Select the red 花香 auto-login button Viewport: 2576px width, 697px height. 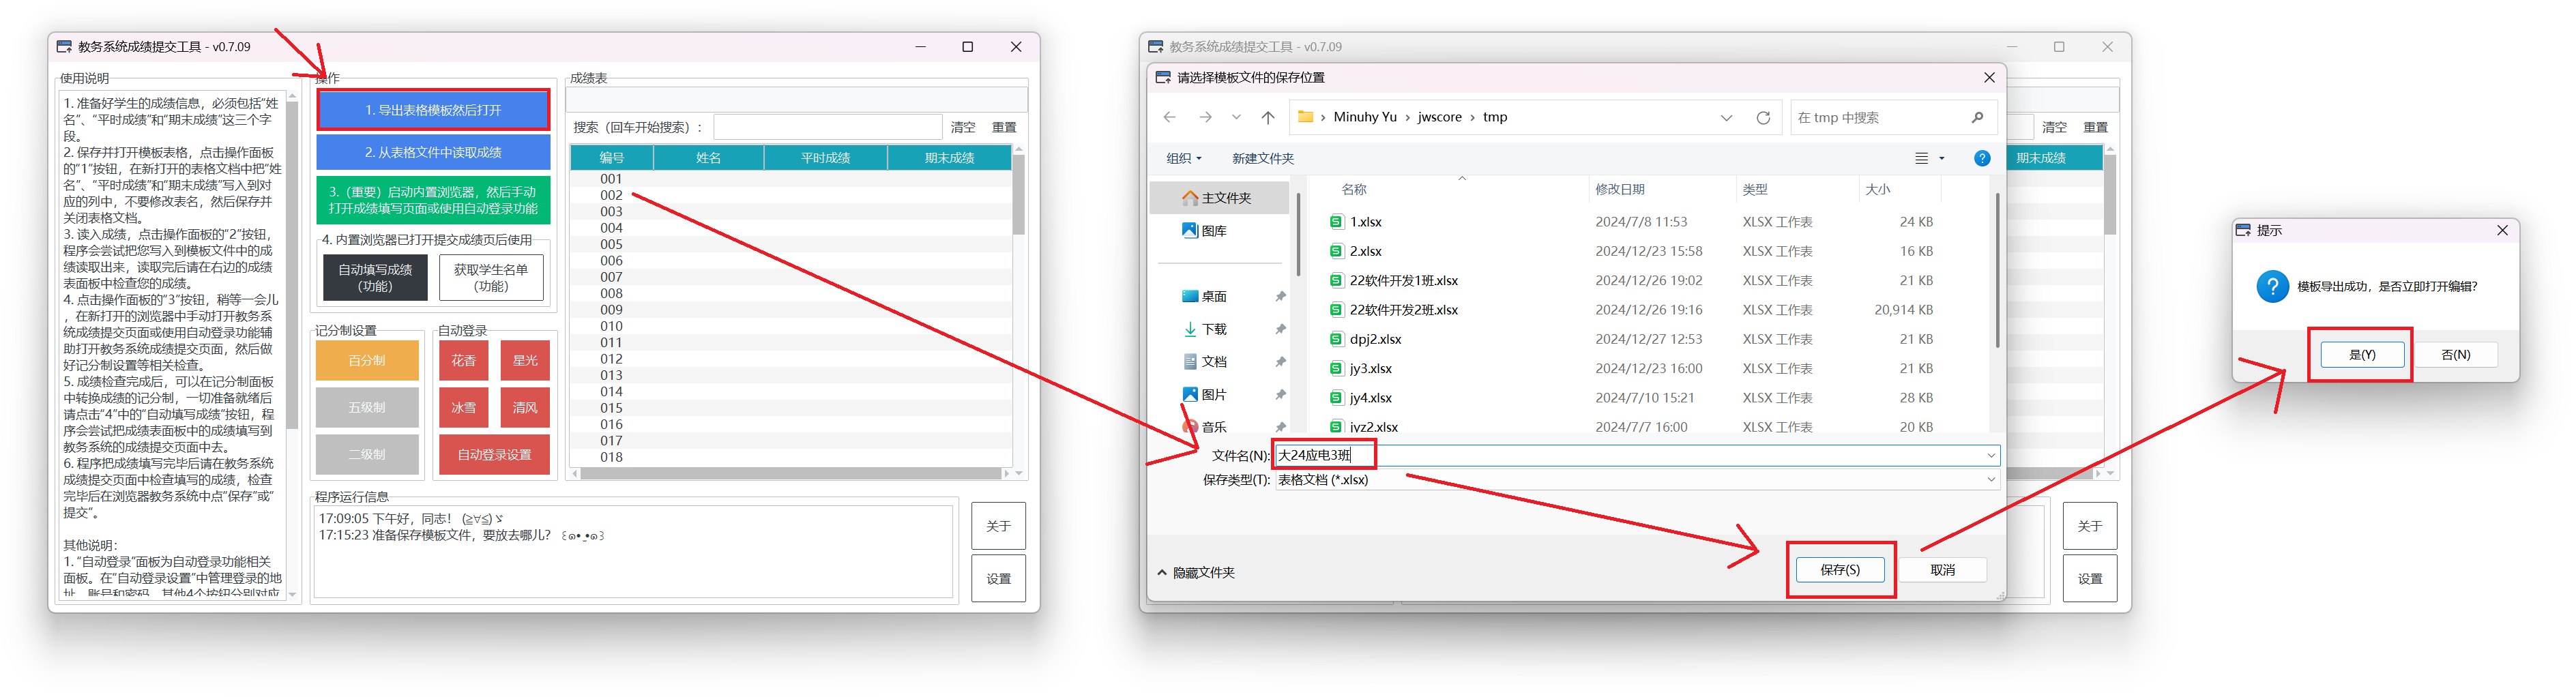pyautogui.click(x=463, y=361)
